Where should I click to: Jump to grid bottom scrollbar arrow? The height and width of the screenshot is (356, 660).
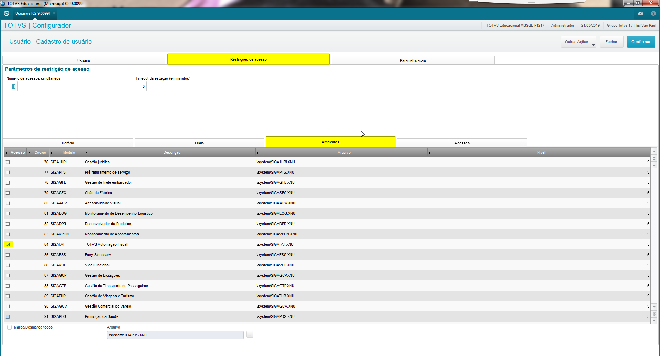tap(654, 321)
